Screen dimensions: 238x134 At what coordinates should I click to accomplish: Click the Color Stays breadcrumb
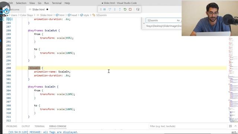[26, 15]
